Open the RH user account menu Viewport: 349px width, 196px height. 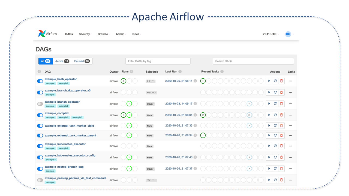click(x=290, y=34)
